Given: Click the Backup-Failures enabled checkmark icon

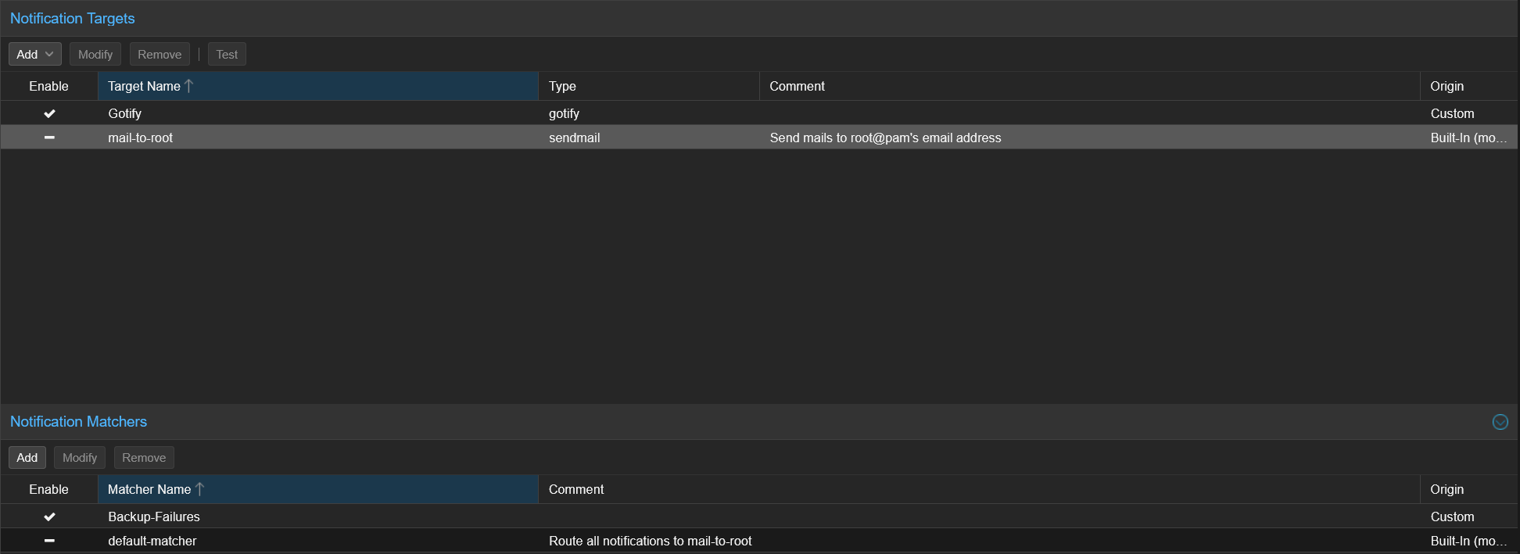Looking at the screenshot, I should [49, 516].
